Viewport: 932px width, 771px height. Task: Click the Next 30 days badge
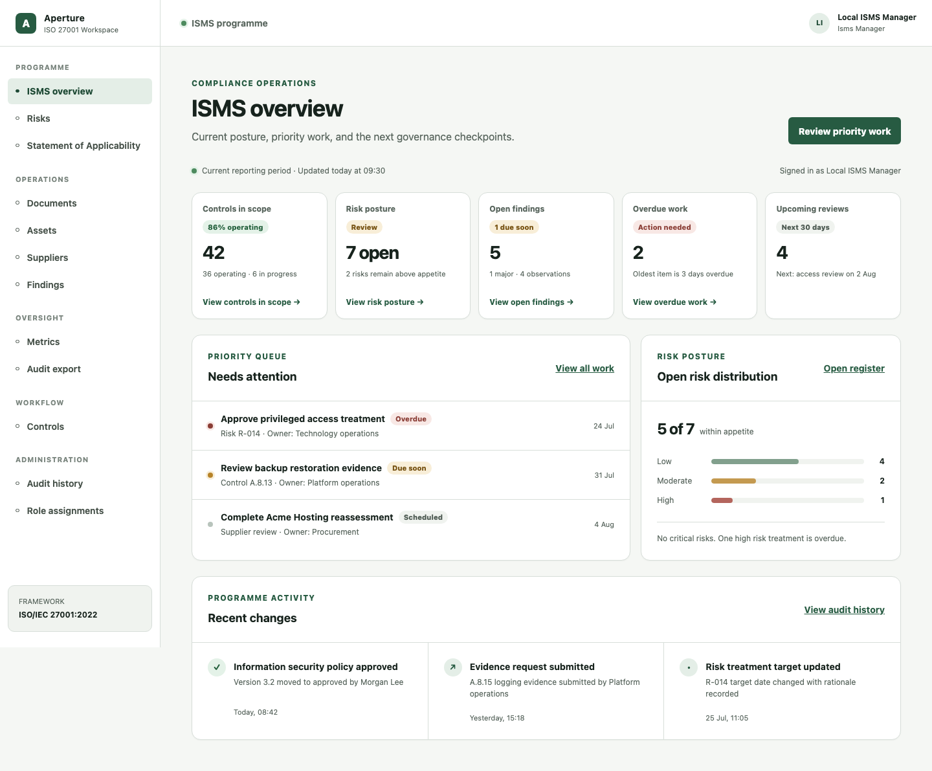[x=805, y=227]
